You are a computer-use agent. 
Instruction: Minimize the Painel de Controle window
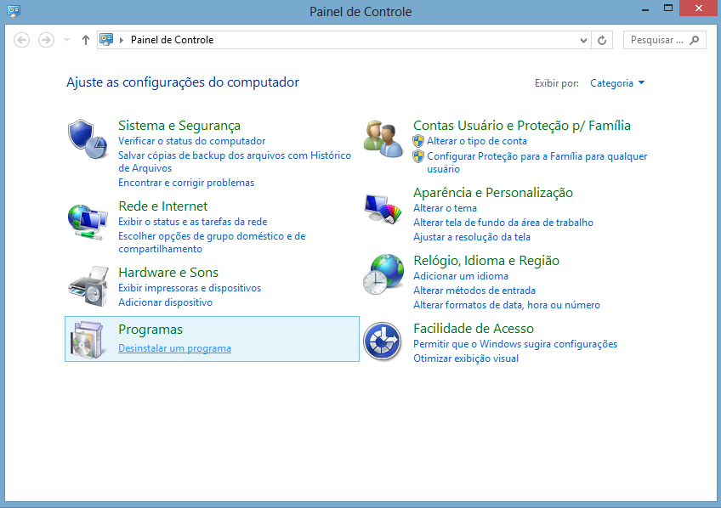pyautogui.click(x=645, y=8)
